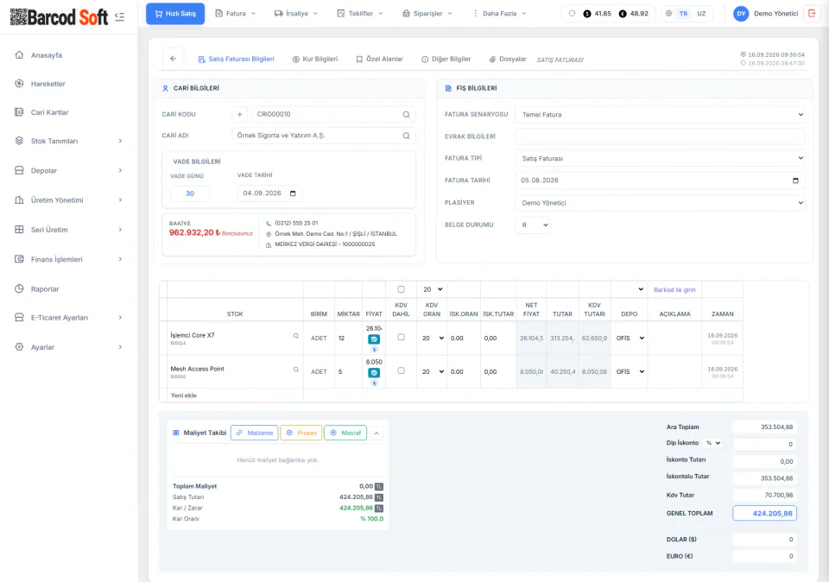Click the Proses cost button
Image resolution: width=829 pixels, height=582 pixels.
pos(301,433)
